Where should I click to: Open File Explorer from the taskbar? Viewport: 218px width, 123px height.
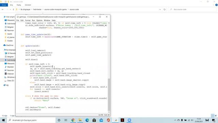80,120
